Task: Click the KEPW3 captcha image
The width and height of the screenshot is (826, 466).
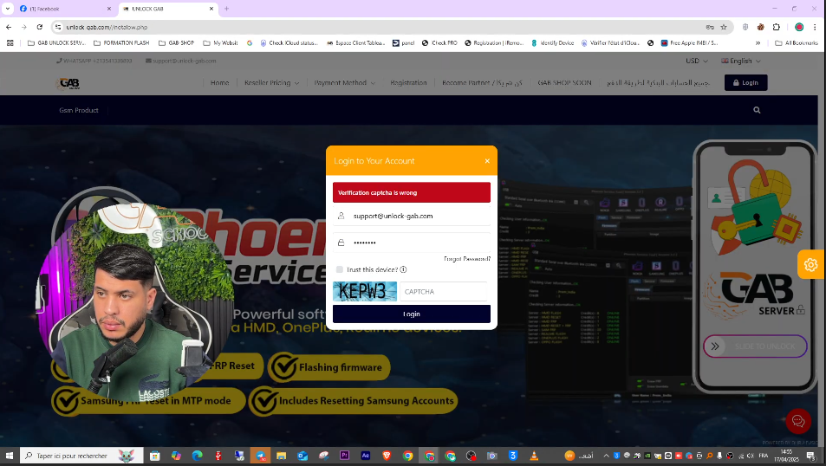Action: 365,291
